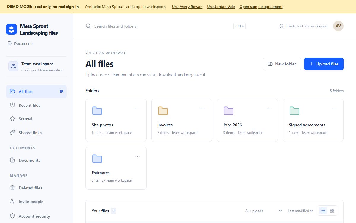Viewport: 356px width, 223px height.
Task: Open the Starred section
Action: click(36, 119)
